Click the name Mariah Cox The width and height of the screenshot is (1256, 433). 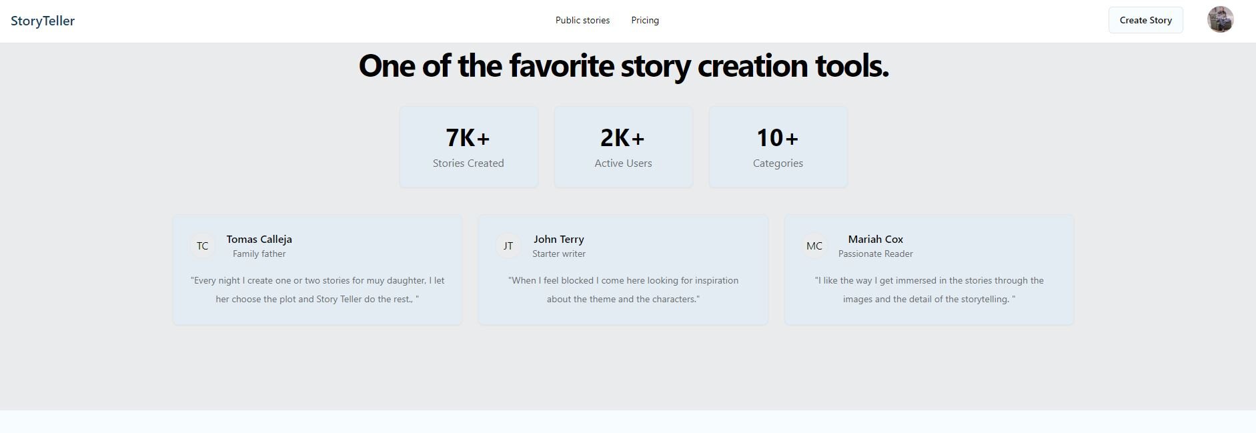click(x=876, y=239)
